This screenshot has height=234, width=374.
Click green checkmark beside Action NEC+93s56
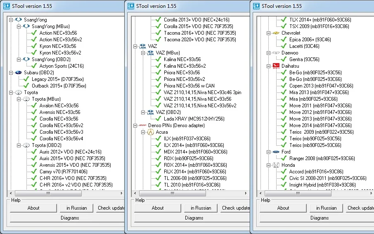pyautogui.click(x=34, y=33)
